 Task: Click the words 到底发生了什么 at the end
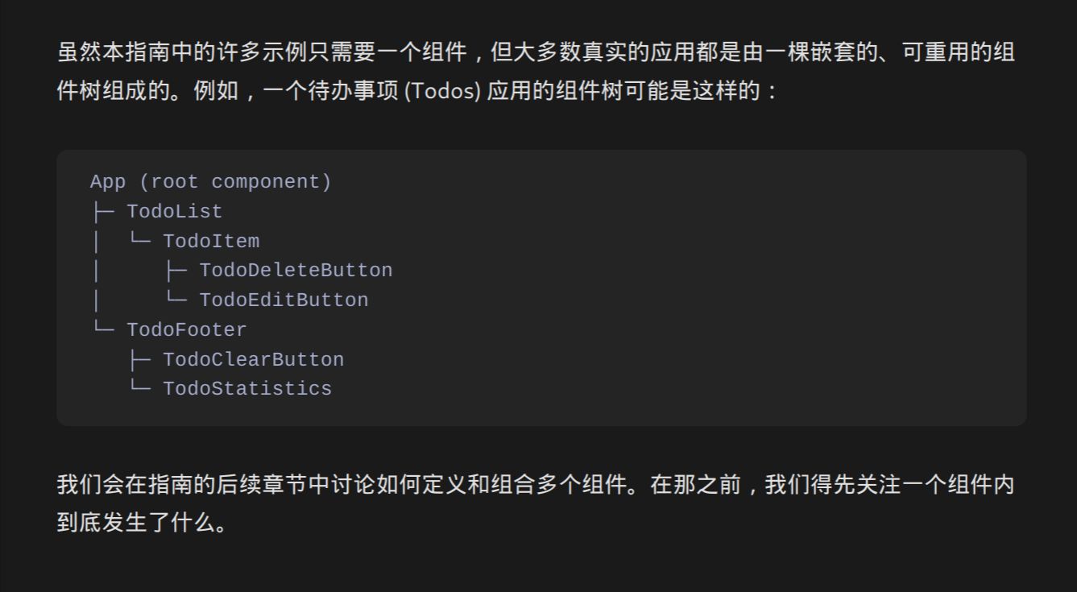point(132,524)
